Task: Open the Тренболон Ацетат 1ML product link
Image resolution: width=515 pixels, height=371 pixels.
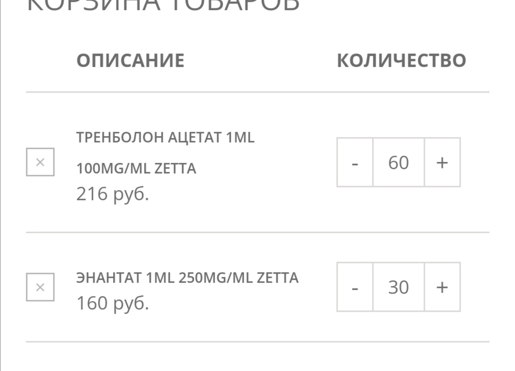Action: click(x=165, y=137)
